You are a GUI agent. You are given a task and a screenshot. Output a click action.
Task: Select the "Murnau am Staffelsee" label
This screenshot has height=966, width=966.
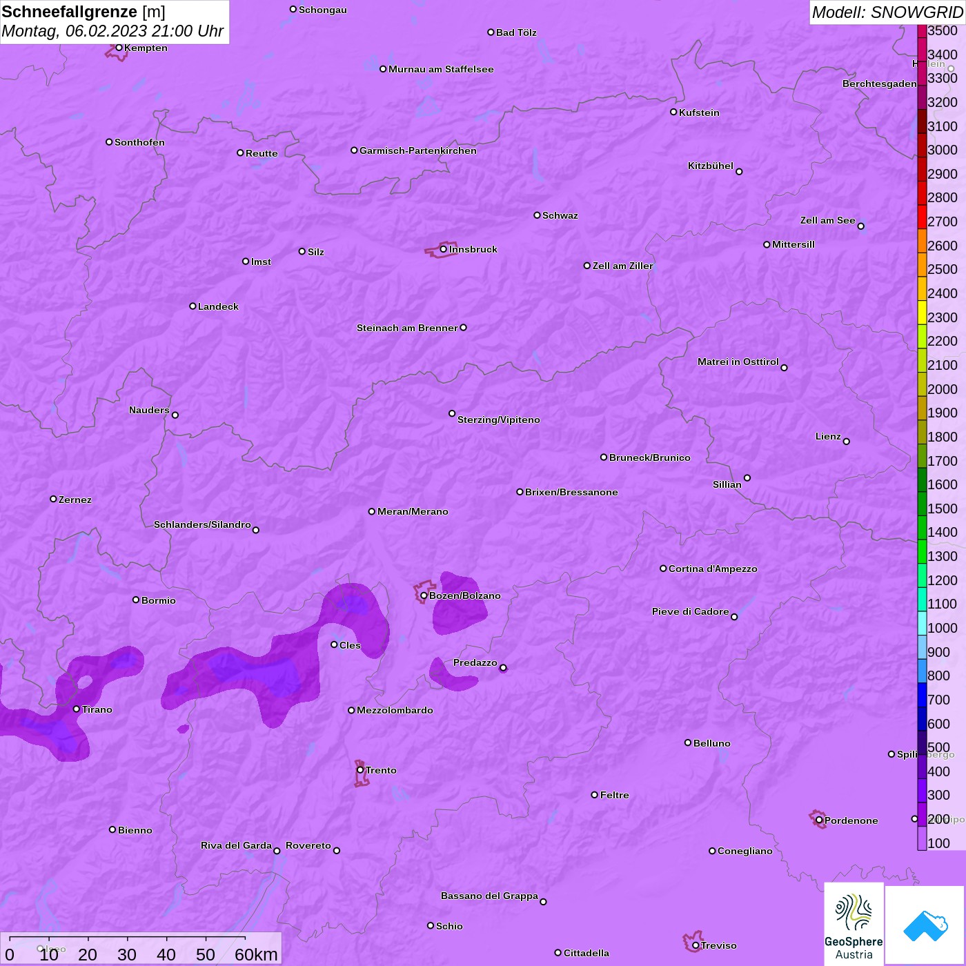click(x=441, y=69)
